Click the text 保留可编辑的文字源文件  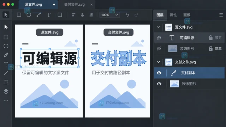point(46,73)
